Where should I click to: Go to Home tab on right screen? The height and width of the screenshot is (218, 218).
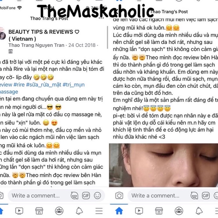pos(119,211)
